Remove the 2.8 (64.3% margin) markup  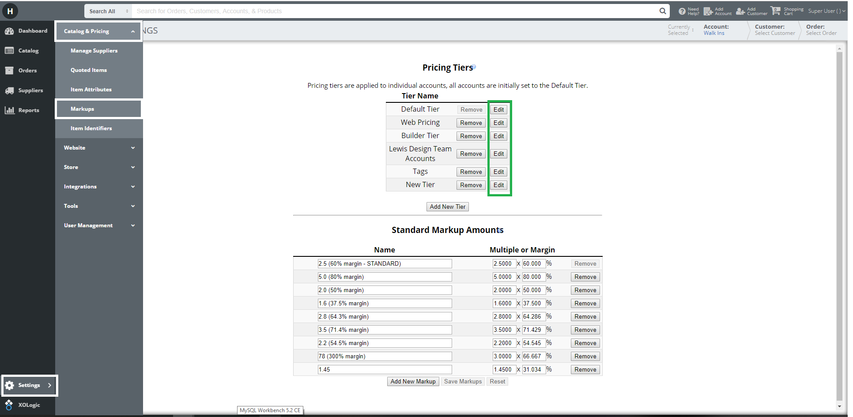[585, 316]
